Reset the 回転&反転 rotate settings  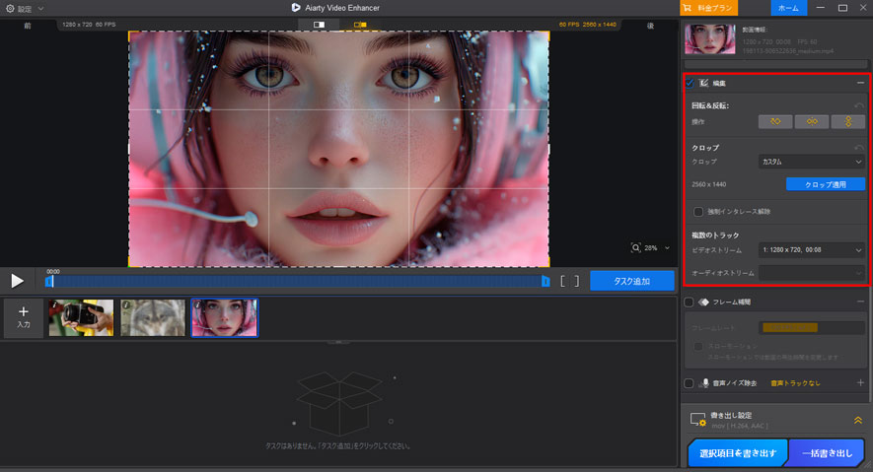859,105
